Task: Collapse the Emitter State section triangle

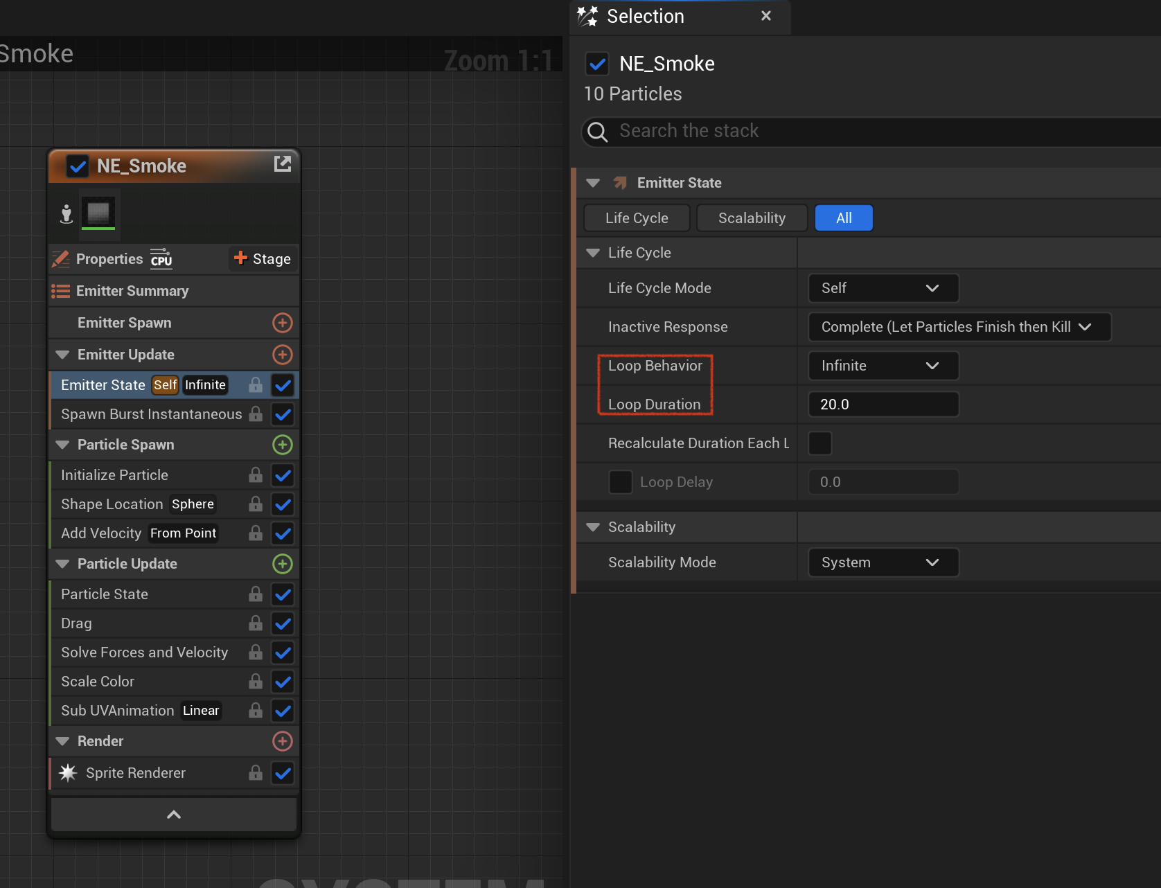Action: point(593,183)
